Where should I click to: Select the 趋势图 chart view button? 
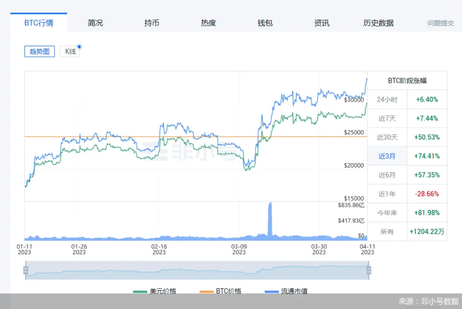39,51
